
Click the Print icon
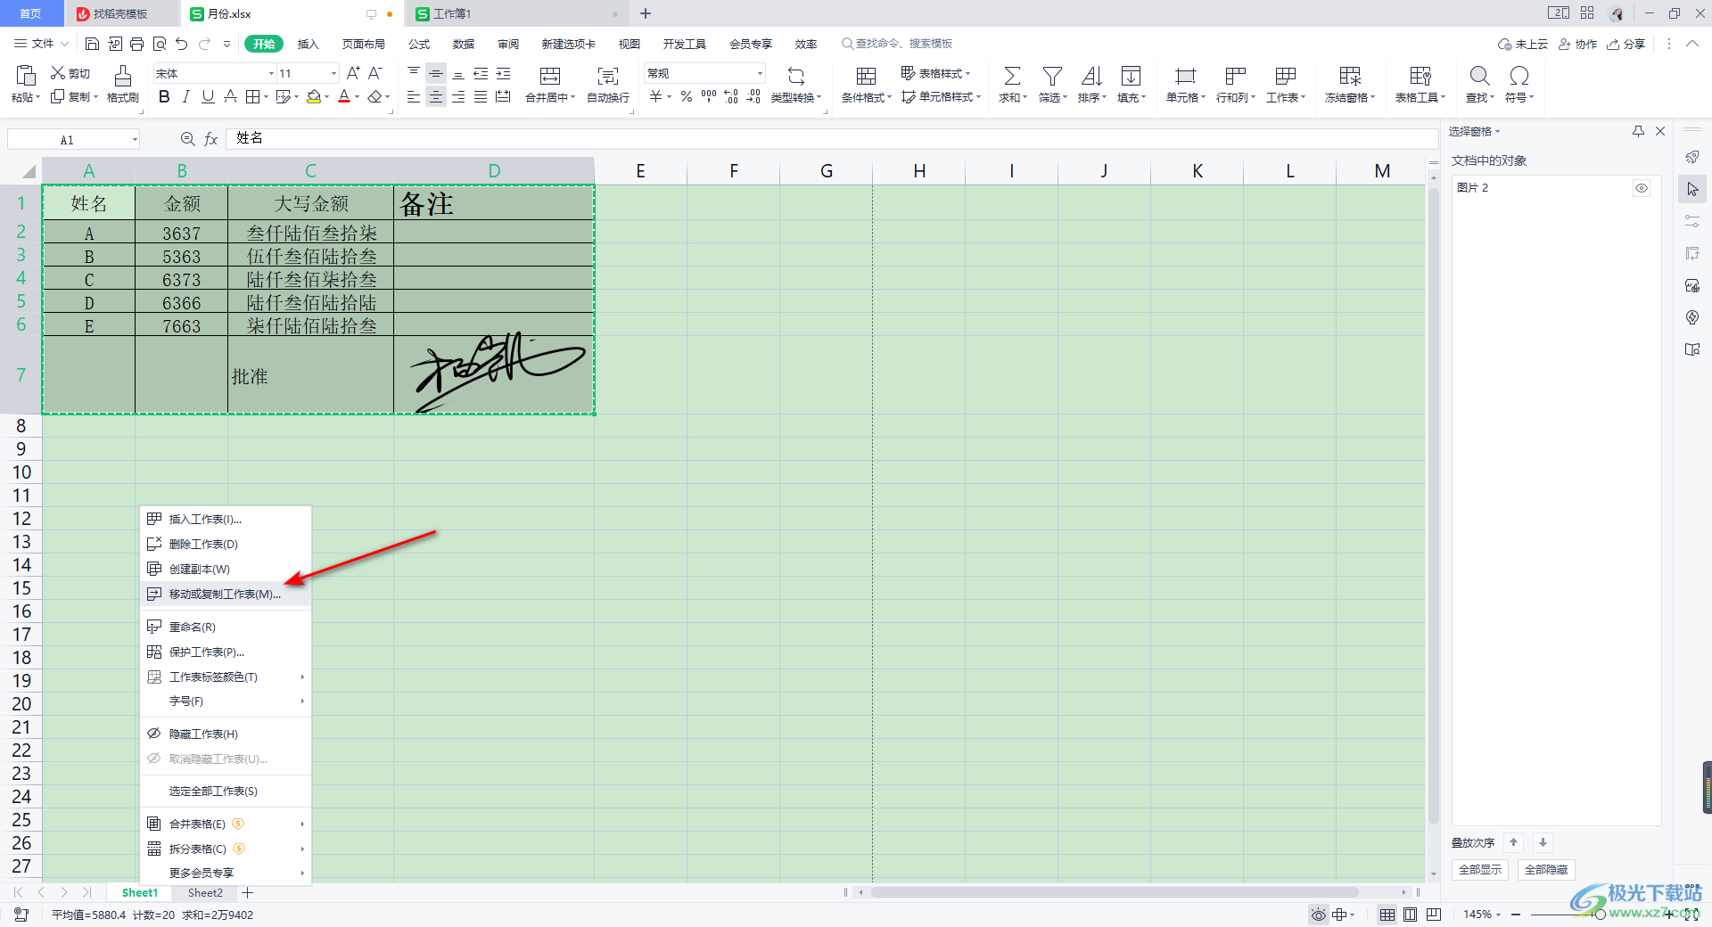136,44
